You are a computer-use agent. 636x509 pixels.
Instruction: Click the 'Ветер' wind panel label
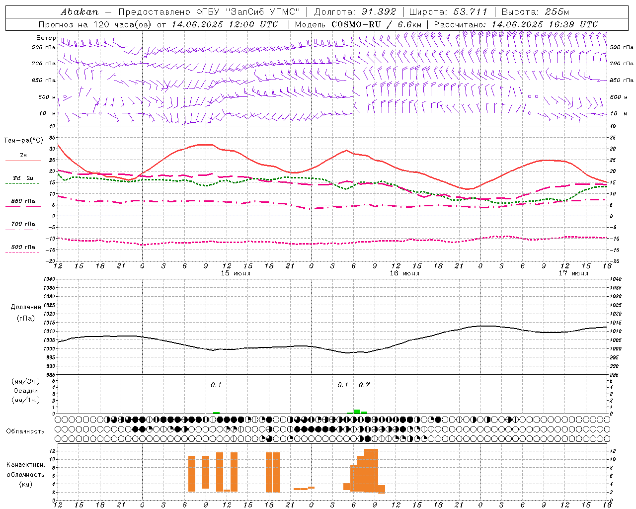pos(46,38)
